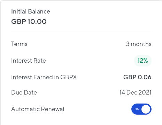The image size is (162, 125).
Task: Click the 2021 year in the due date
Action: click(145, 92)
